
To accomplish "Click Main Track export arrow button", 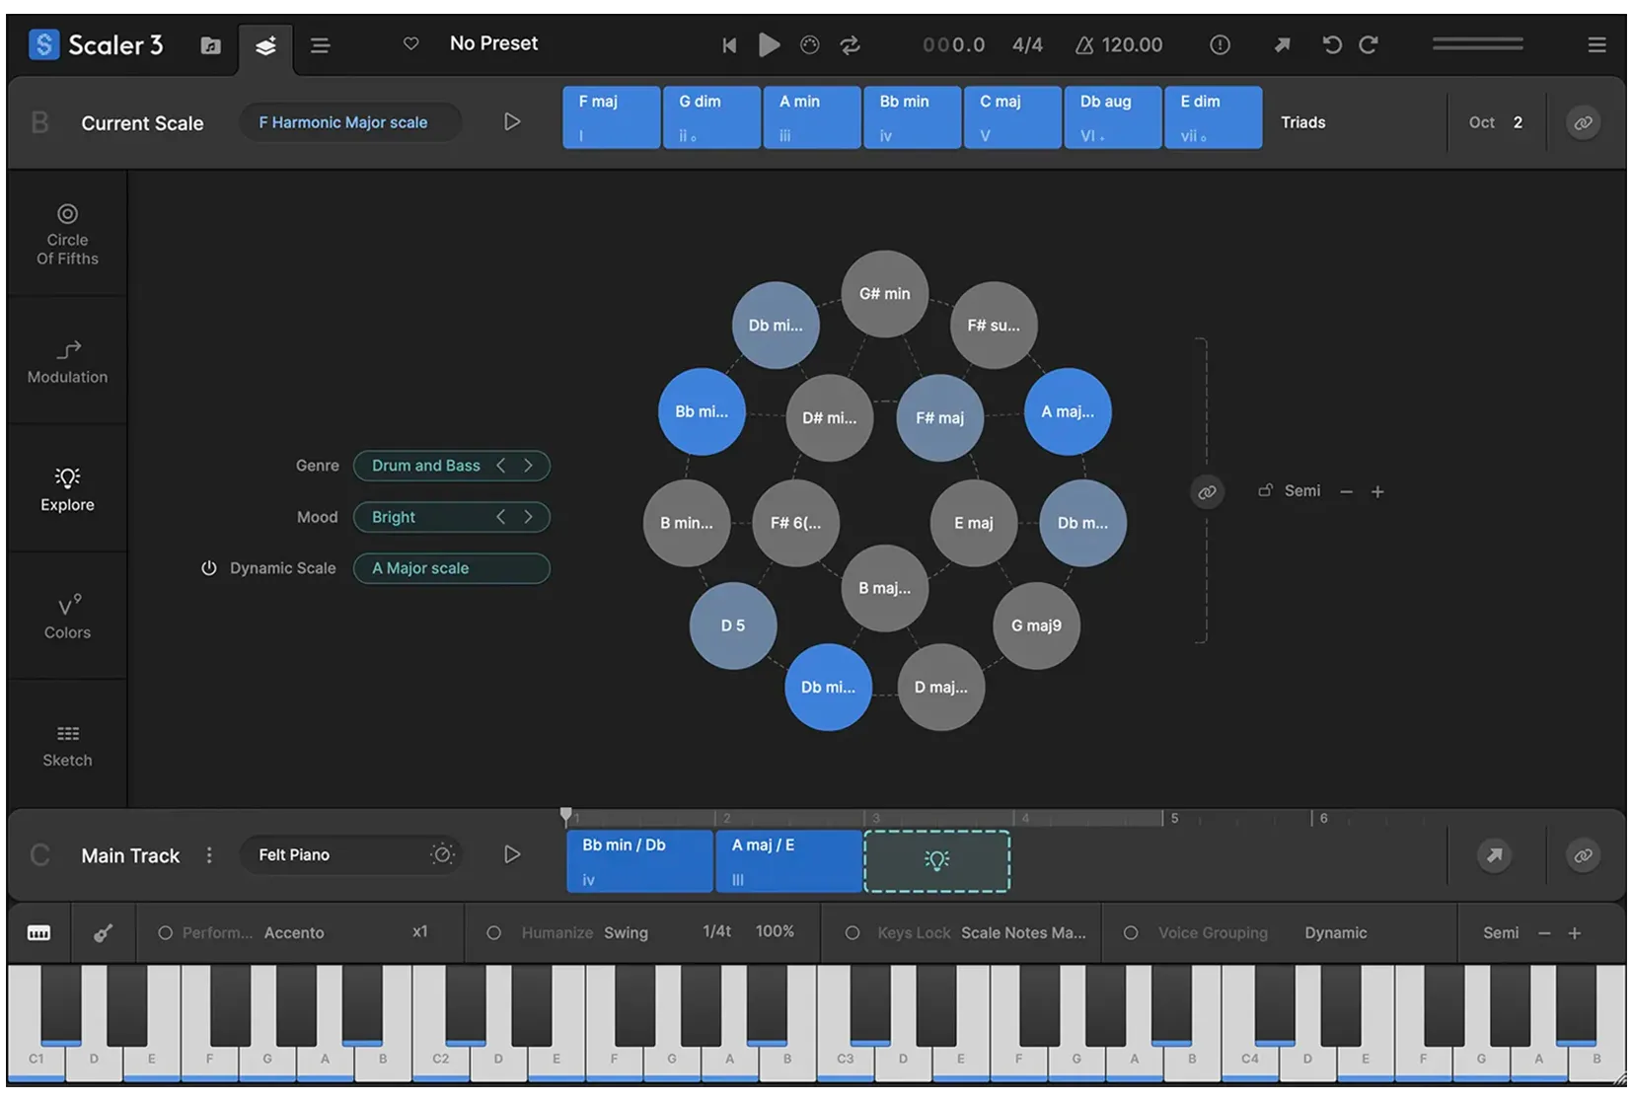I will (x=1495, y=855).
